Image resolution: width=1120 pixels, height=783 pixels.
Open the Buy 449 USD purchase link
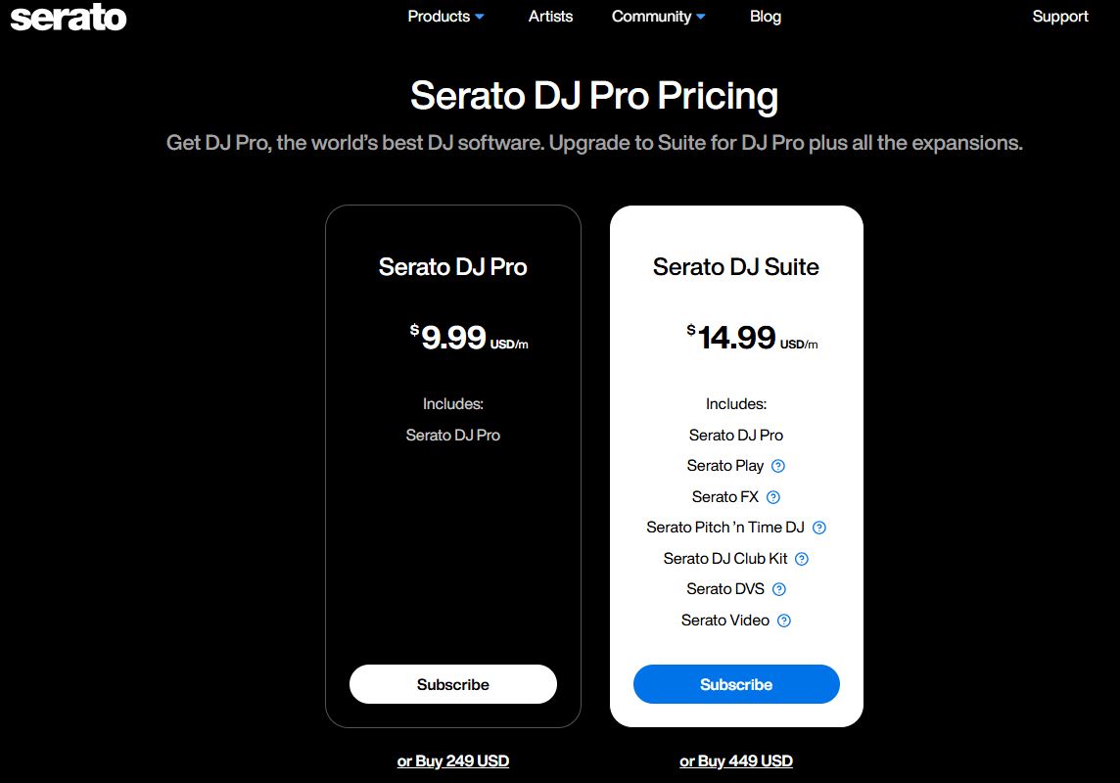[736, 760]
